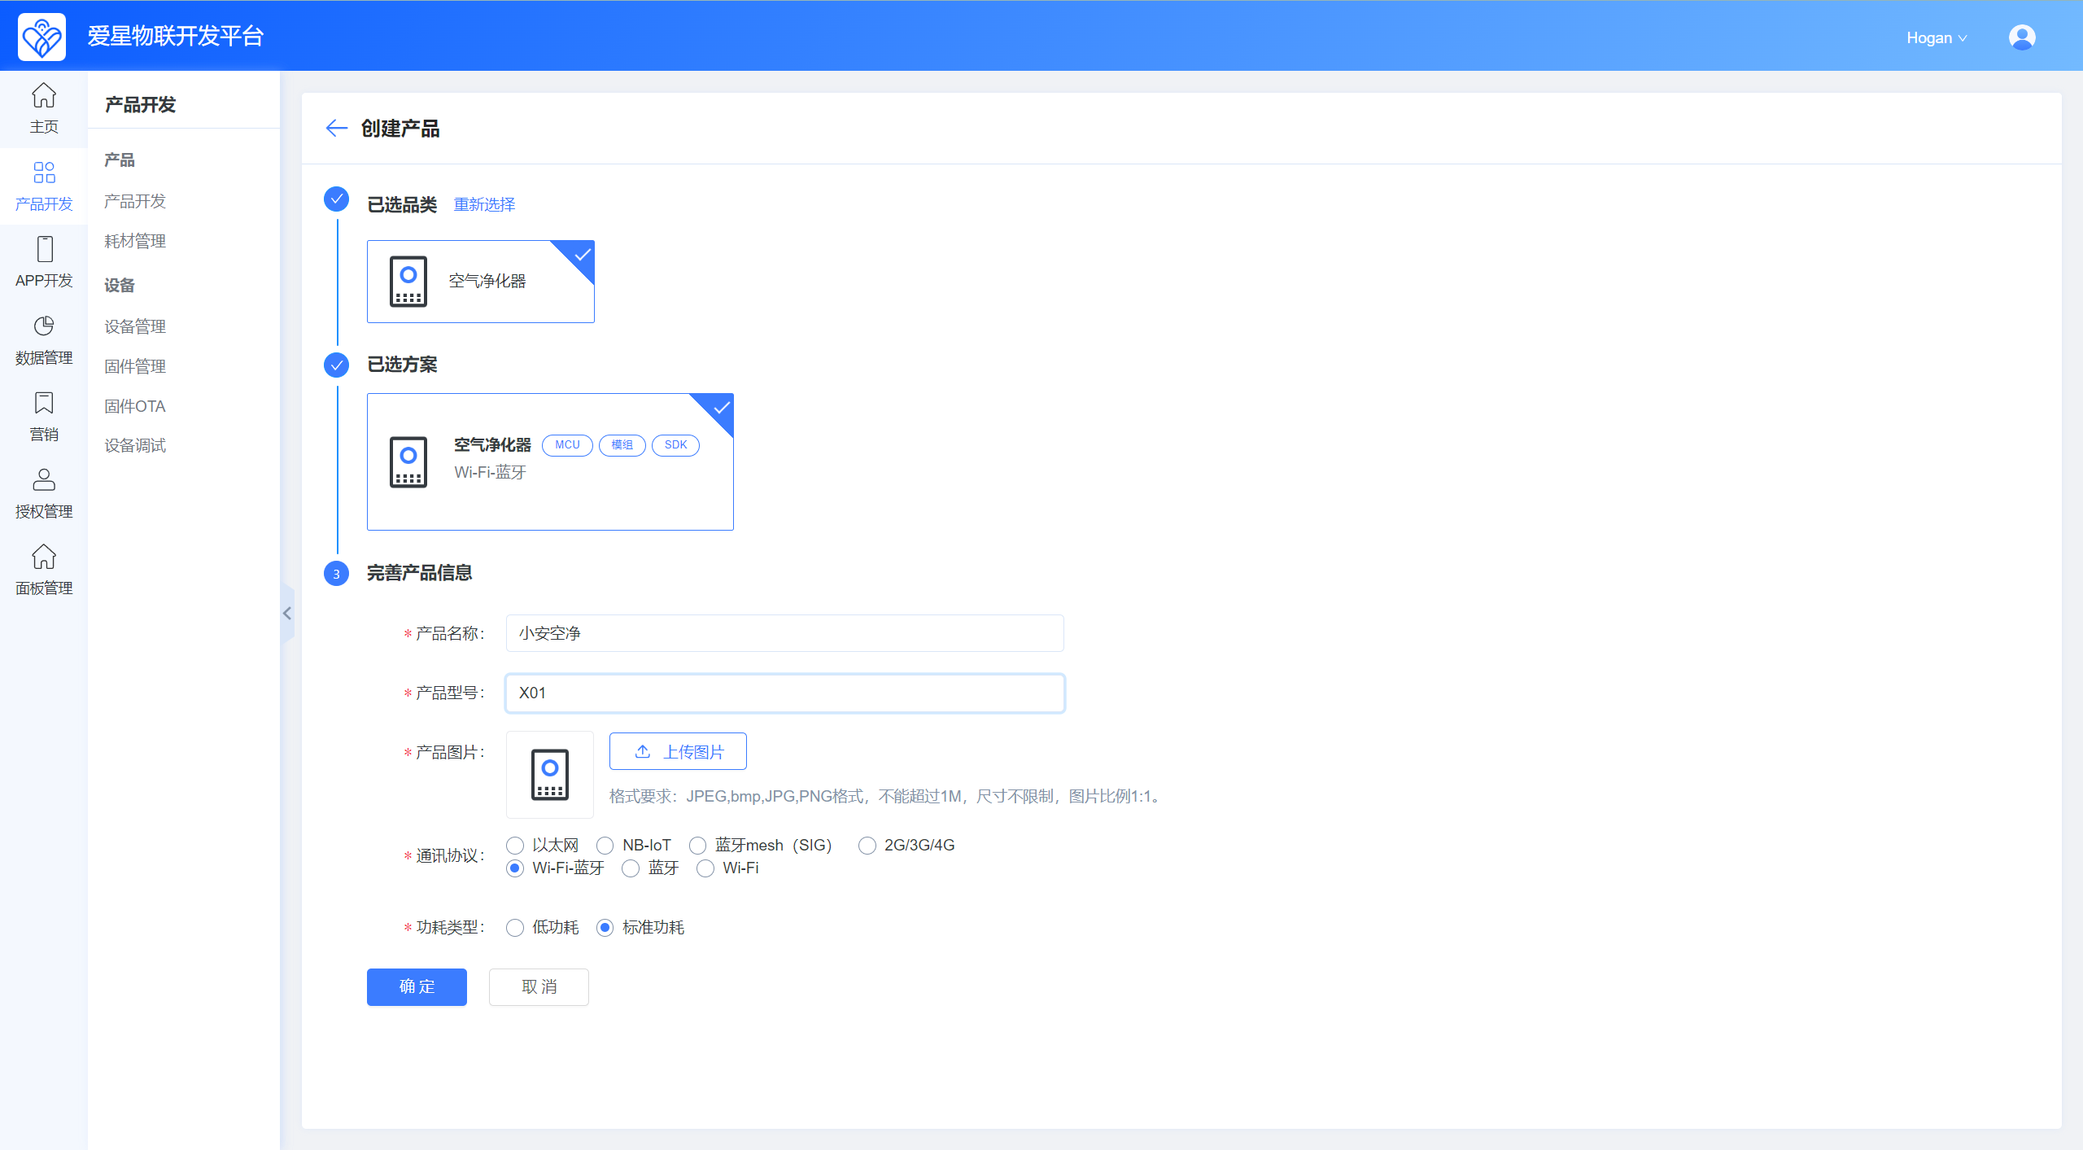Click the 重新选择 link

click(x=484, y=204)
